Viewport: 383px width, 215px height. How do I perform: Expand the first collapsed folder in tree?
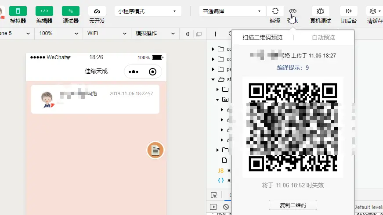pyautogui.click(x=213, y=49)
